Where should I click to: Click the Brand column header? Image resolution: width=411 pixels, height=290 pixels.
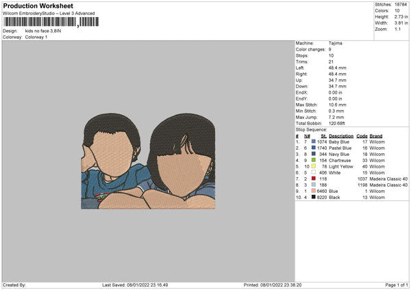point(376,136)
